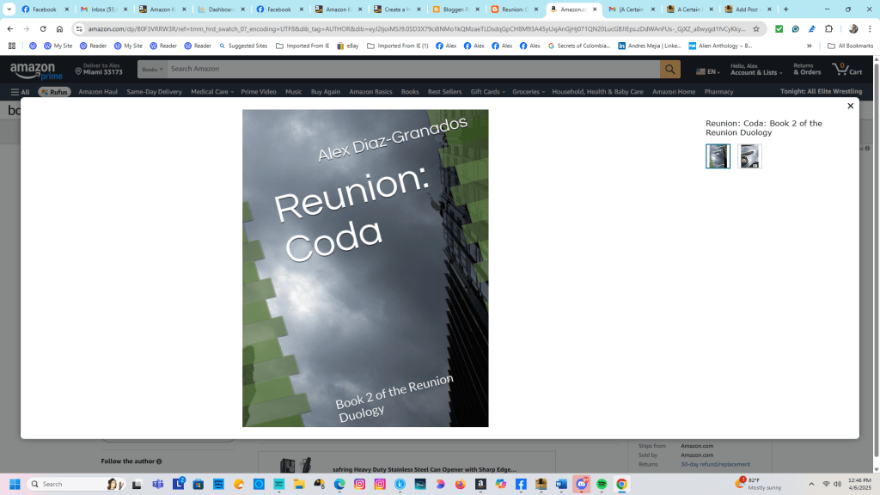880x495 pixels.
Task: Select the second product image thumbnail
Action: (749, 156)
